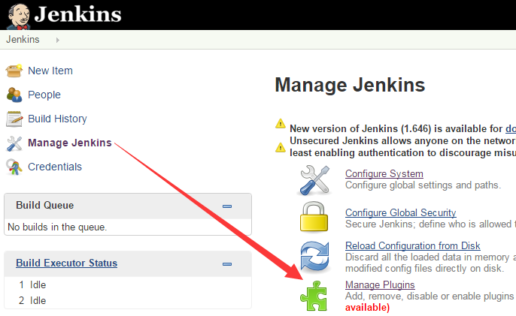This screenshot has width=516, height=316.
Task: Click the Jenkins breadcrumb link
Action: click(23, 40)
